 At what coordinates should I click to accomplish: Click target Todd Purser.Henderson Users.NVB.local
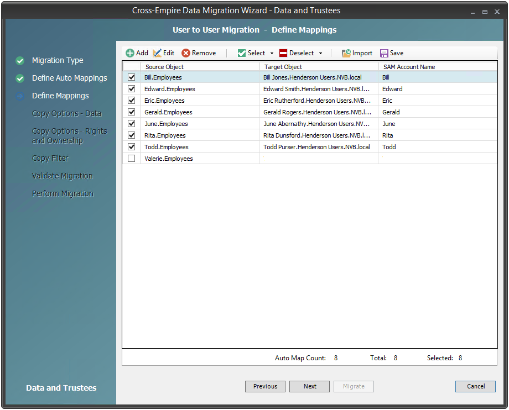click(x=319, y=147)
